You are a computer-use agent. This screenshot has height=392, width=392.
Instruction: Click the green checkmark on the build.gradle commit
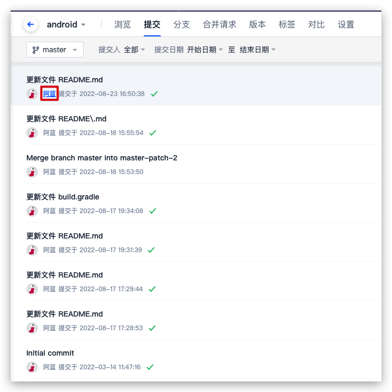(152, 211)
